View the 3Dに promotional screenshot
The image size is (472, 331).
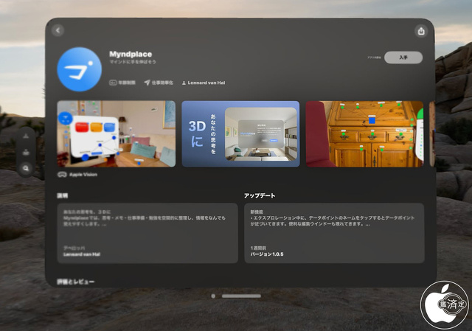pos(240,133)
